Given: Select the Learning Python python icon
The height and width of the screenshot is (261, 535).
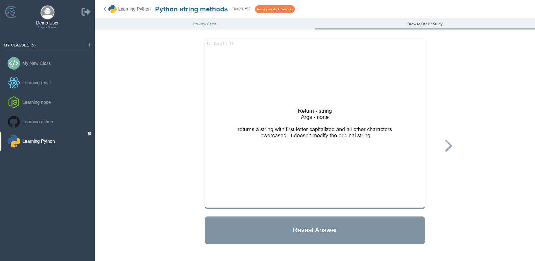Looking at the screenshot, I should 14,141.
